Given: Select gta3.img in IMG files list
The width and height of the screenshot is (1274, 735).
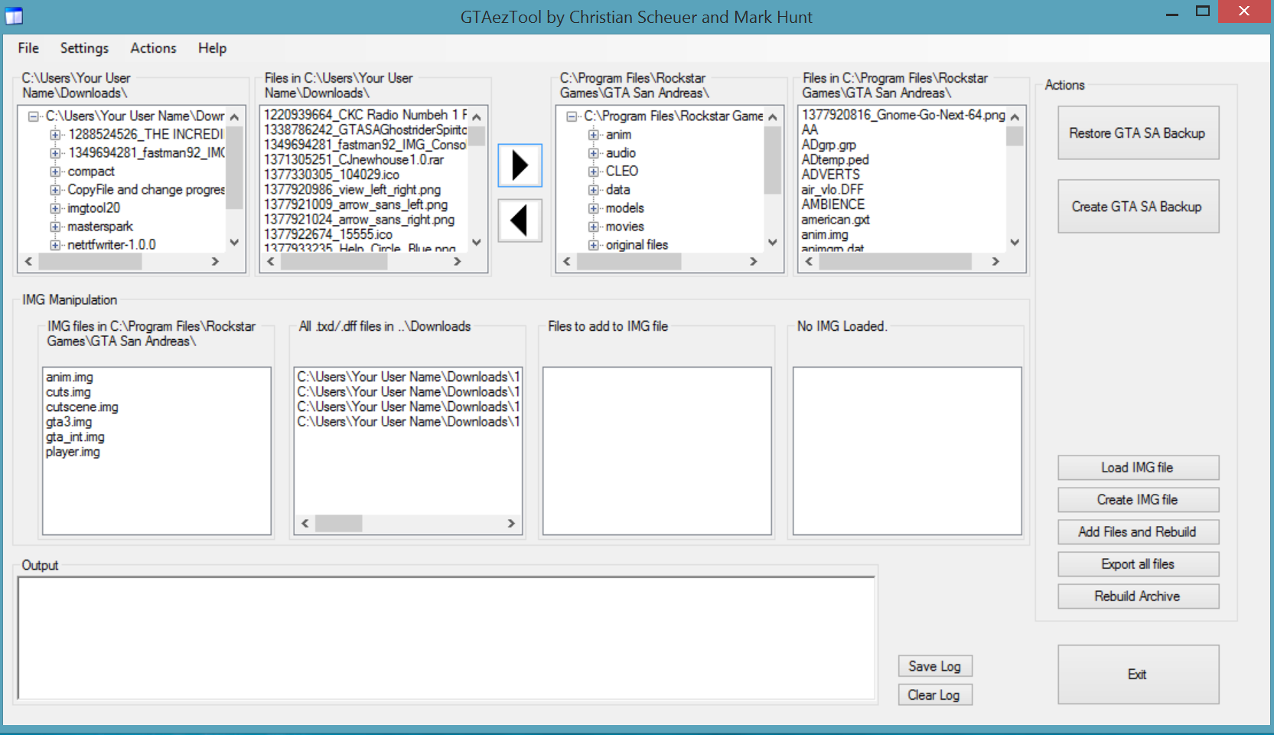Looking at the screenshot, I should 69,422.
